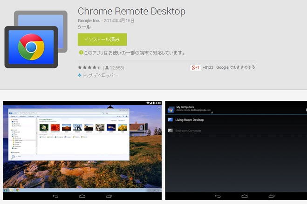Click the koala thumbnail in Pictures library
This screenshot has width=307, height=204.
[x=100, y=127]
